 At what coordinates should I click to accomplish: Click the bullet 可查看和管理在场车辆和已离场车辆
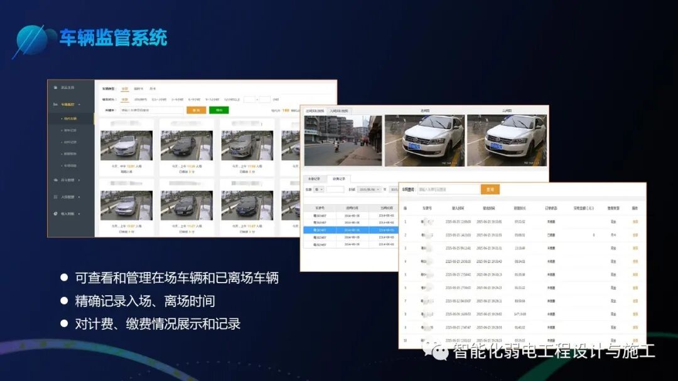pos(177,278)
